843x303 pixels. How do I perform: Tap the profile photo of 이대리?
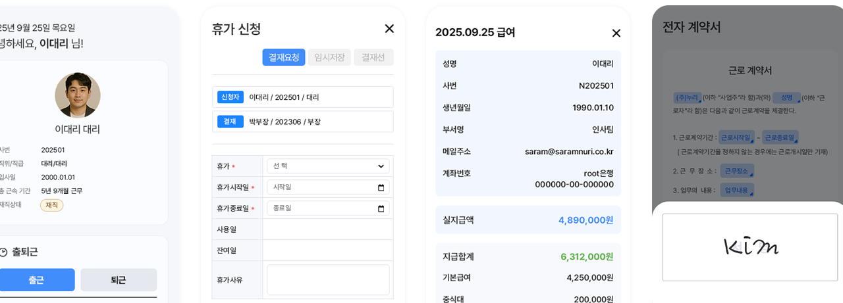click(x=78, y=95)
